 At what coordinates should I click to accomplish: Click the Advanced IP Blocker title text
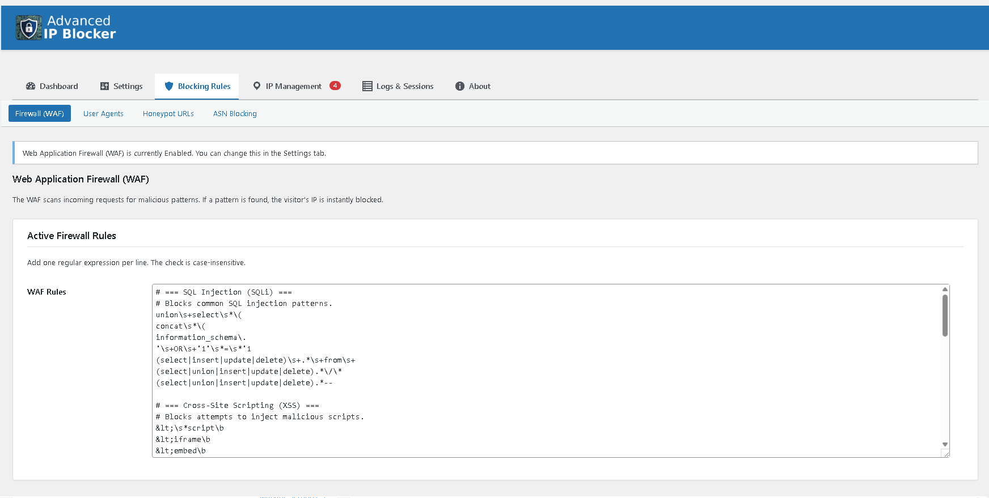coord(79,27)
